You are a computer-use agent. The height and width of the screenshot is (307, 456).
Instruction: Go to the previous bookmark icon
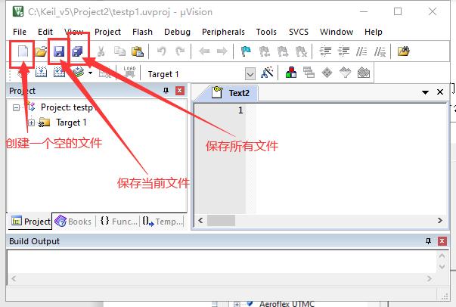coord(265,51)
